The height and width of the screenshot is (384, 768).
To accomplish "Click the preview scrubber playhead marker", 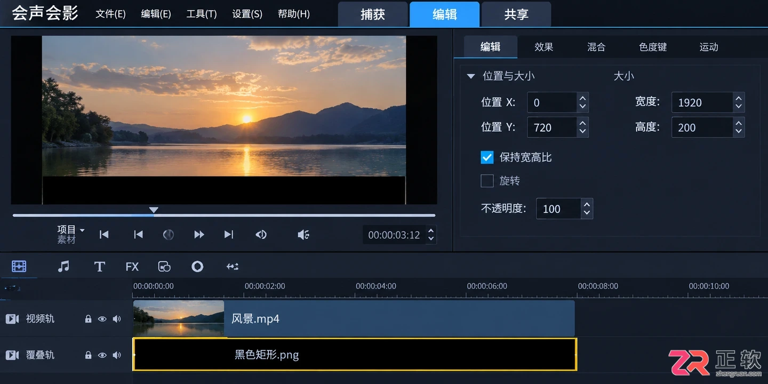I will [x=154, y=210].
